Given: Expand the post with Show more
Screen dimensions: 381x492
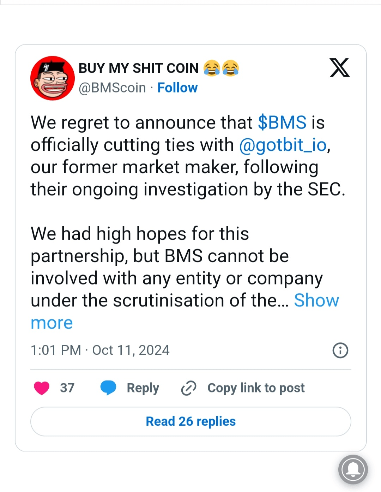Looking at the screenshot, I should pyautogui.click(x=316, y=300).
